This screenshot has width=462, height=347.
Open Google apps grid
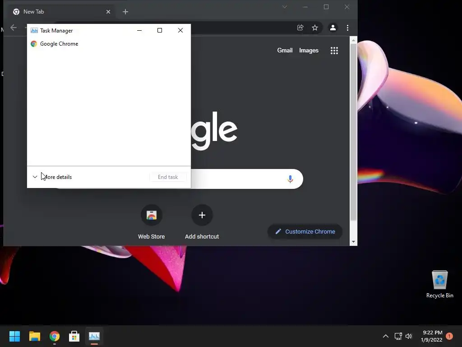coord(334,51)
